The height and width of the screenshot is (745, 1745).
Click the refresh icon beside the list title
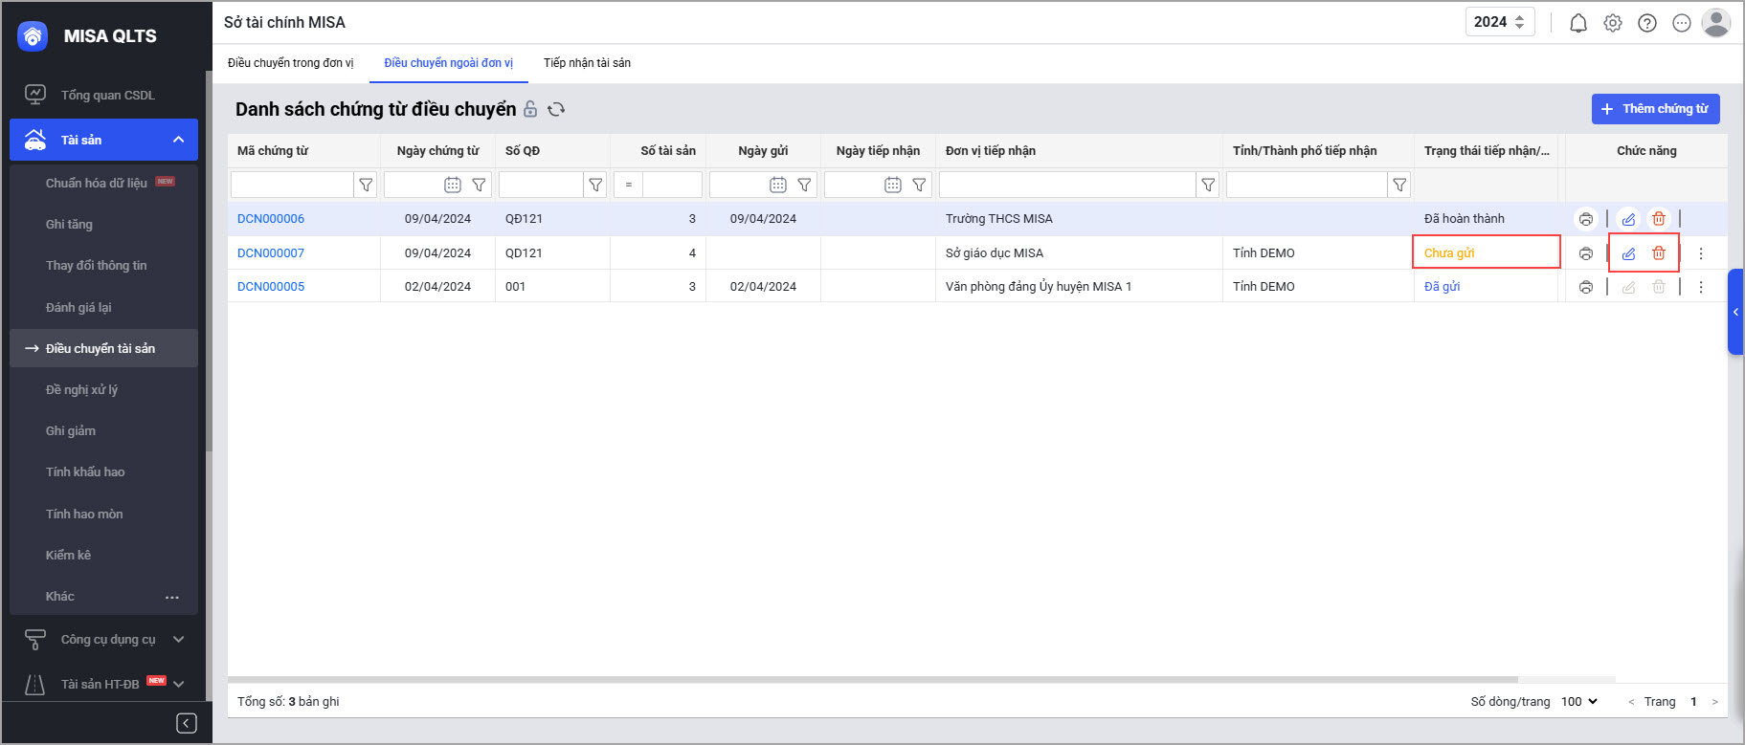tap(556, 110)
